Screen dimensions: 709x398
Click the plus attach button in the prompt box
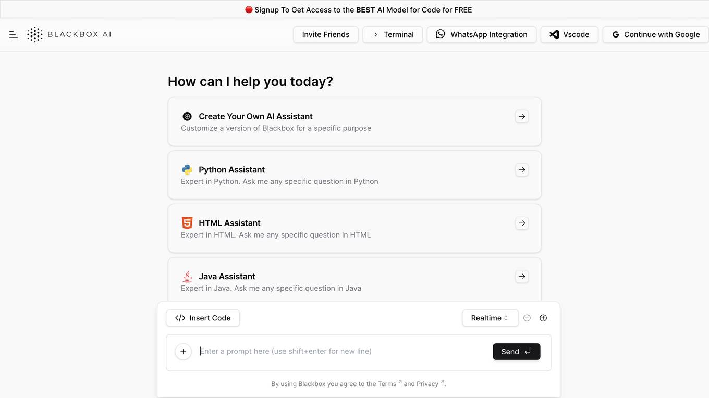183,352
